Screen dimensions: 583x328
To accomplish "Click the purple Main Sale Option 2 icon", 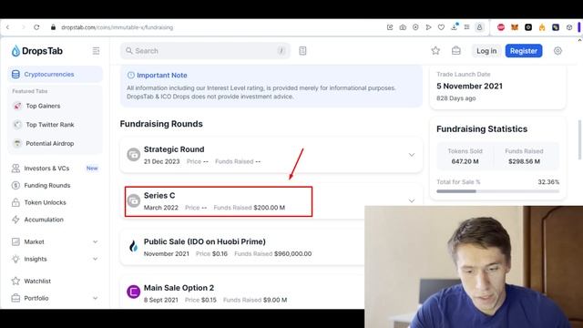I will click(134, 292).
